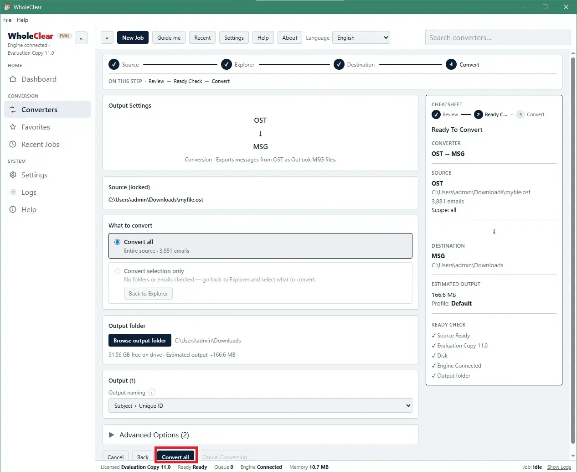Open the File menu
The height and width of the screenshot is (472, 577).
click(x=7, y=20)
